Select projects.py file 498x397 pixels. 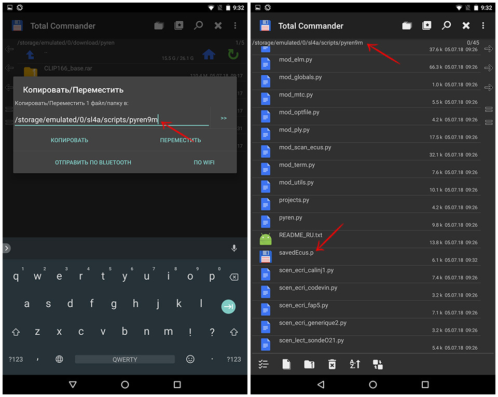(x=366, y=204)
